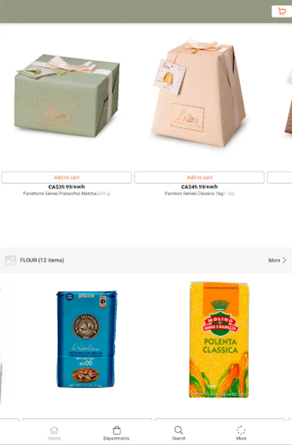This screenshot has height=445, width=292.
Task: View the Molino Polenta Classica package
Action: pyautogui.click(x=219, y=339)
